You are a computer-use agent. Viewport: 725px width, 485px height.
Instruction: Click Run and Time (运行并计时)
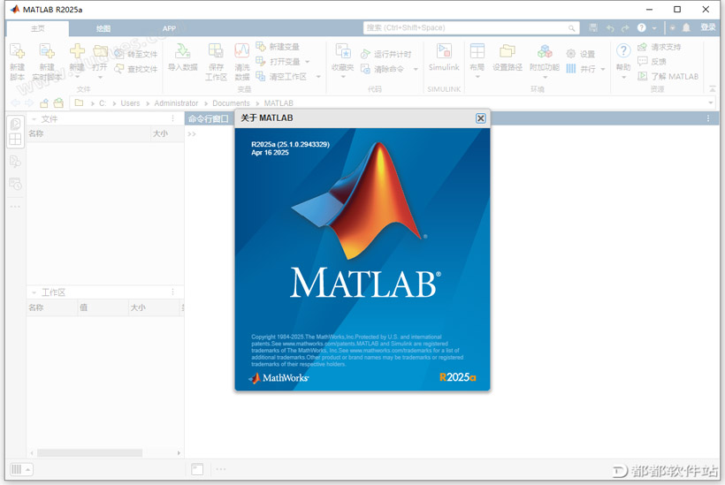[x=386, y=54]
